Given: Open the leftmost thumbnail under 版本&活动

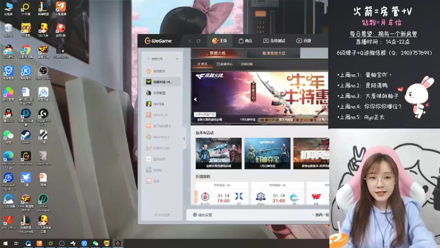Looking at the screenshot, I should pos(218,153).
